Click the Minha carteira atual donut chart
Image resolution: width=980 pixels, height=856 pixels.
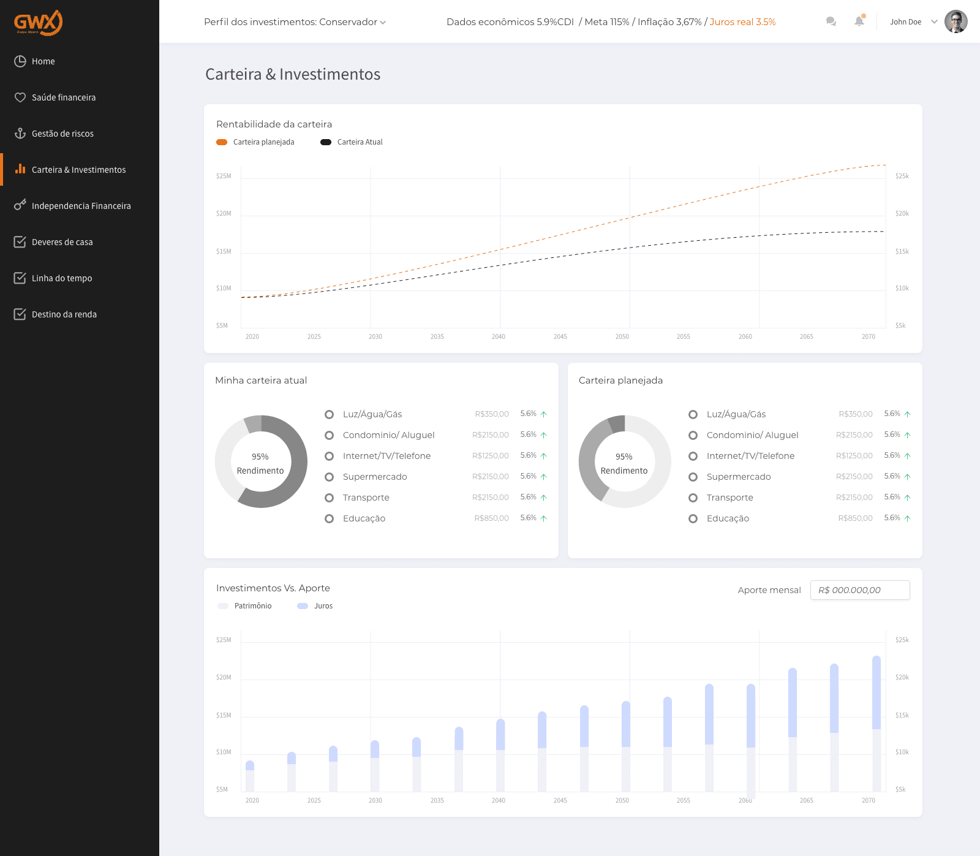pos(261,461)
